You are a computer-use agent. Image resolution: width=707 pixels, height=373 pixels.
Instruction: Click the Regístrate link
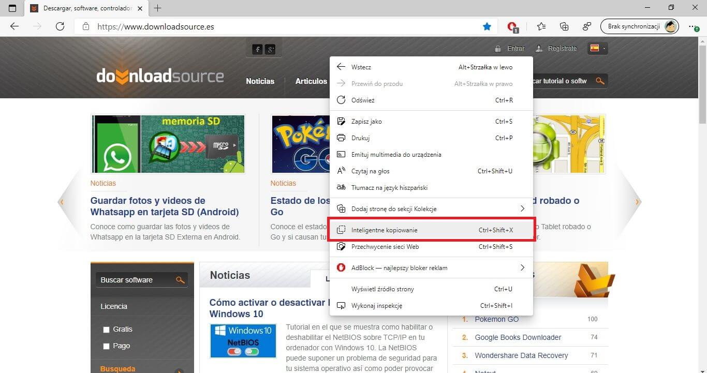[563, 49]
